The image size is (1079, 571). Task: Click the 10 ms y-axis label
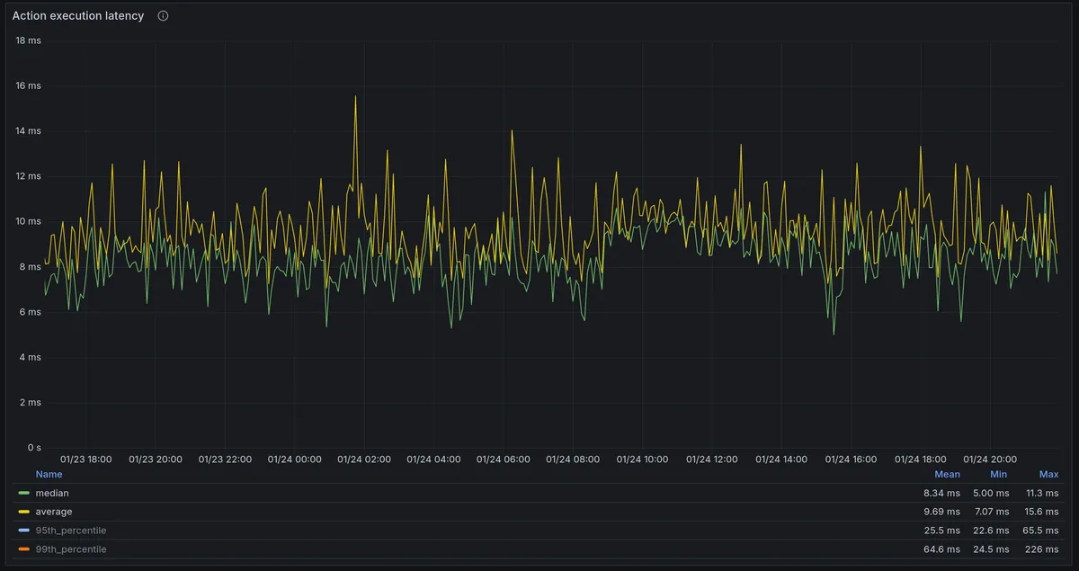[28, 221]
